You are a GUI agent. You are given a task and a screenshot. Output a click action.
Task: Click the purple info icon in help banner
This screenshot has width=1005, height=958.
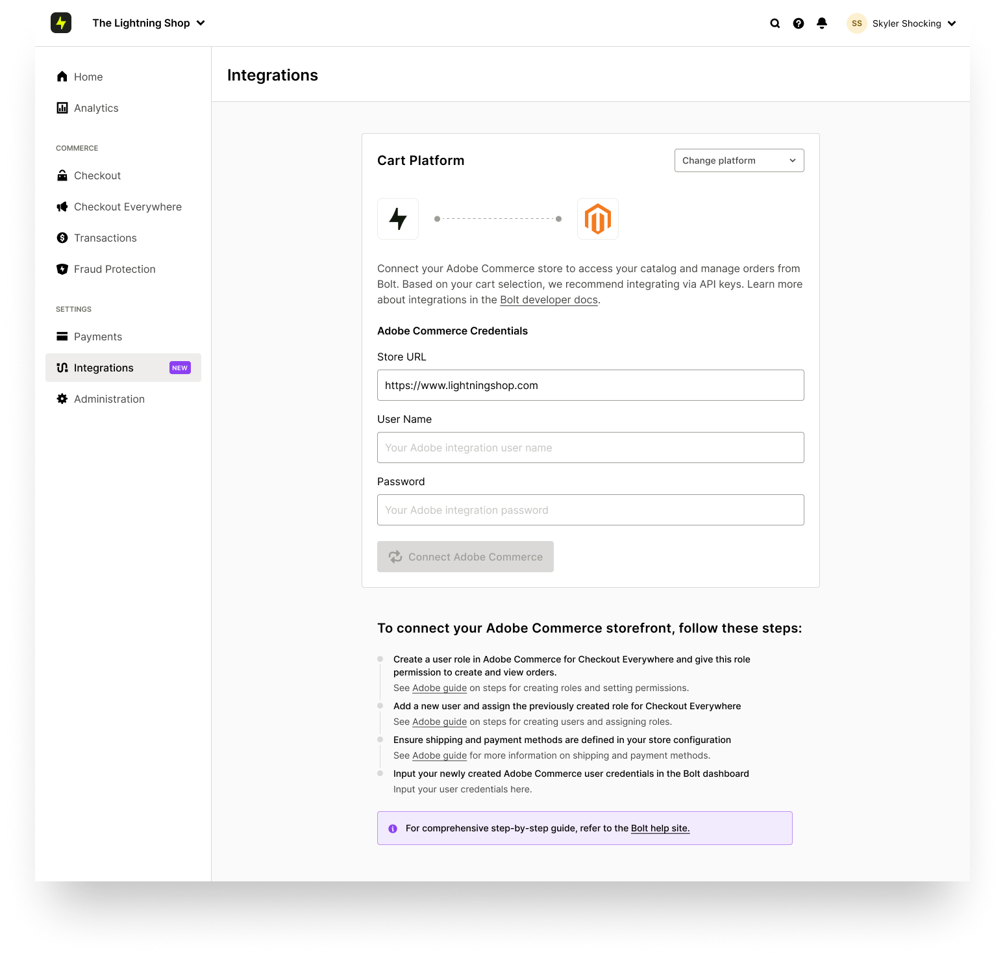click(x=393, y=829)
